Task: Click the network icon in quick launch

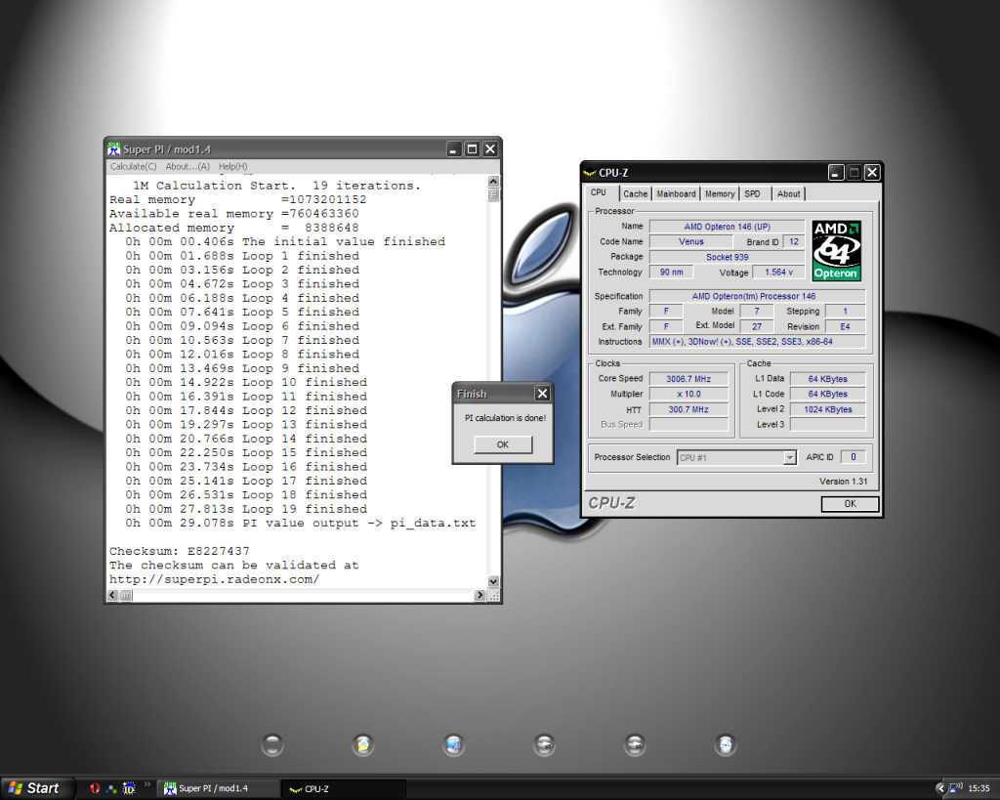Action: click(111, 788)
